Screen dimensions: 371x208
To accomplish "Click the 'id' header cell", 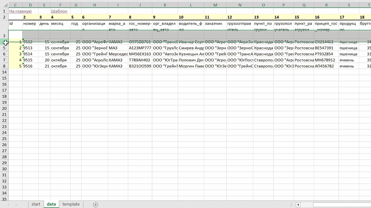I will click(x=16, y=25).
